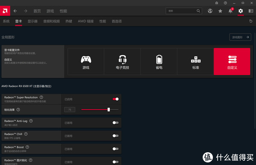Screen dimensions: 256x165
Task: Open the 性能 top menu
Action: (x=63, y=11)
